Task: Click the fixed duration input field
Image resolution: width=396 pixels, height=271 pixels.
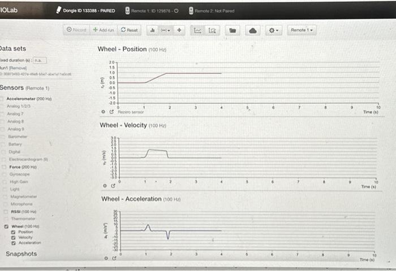Action: pyautogui.click(x=40, y=60)
